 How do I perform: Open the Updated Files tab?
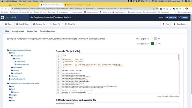click(x=32, y=31)
